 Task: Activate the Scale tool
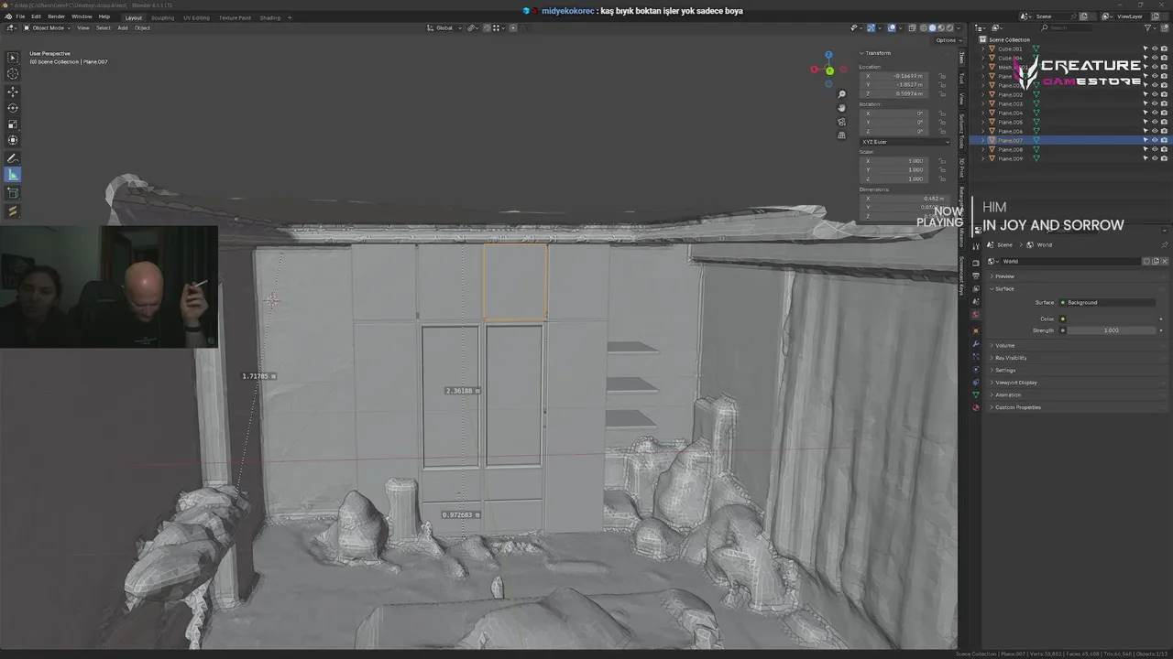pyautogui.click(x=13, y=124)
